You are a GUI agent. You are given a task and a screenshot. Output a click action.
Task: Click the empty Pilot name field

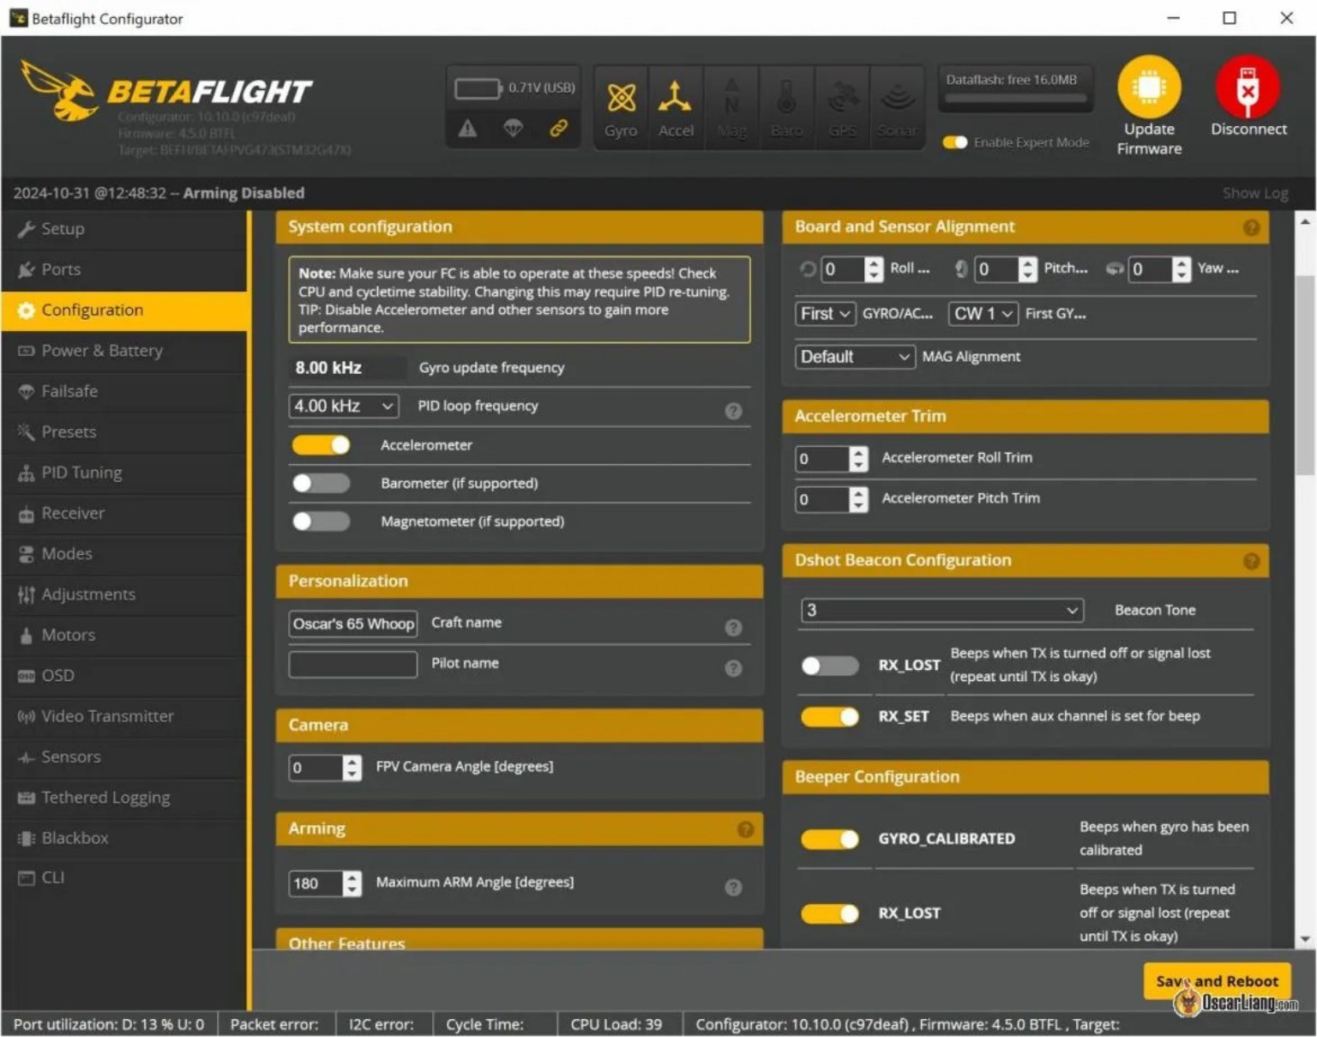coord(352,664)
